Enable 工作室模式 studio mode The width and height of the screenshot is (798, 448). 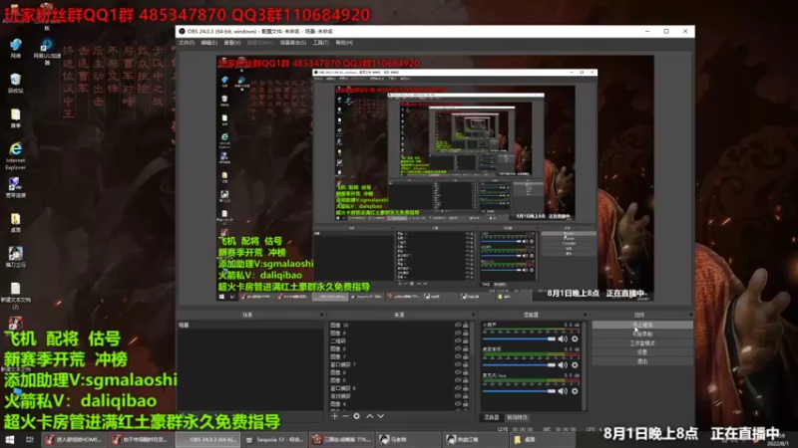pos(642,342)
